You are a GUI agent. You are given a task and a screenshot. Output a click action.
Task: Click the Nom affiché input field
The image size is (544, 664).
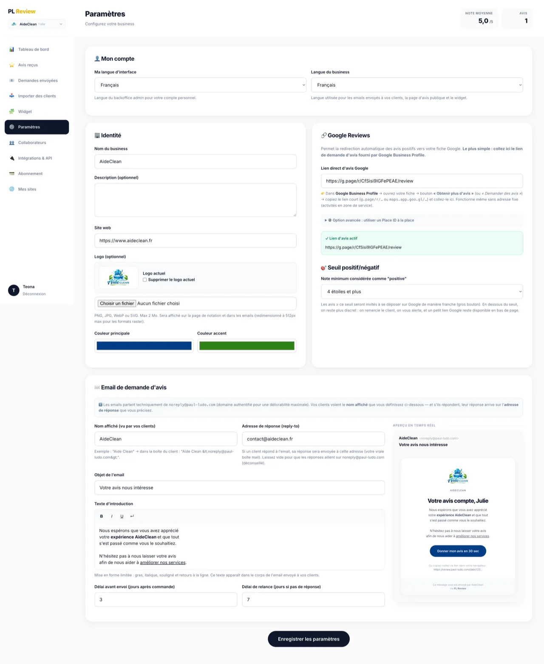[166, 439]
